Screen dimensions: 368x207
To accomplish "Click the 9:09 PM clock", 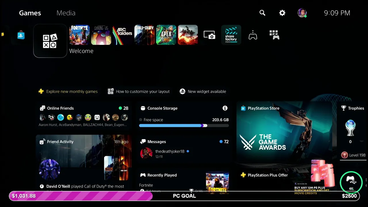I will 337,13.
